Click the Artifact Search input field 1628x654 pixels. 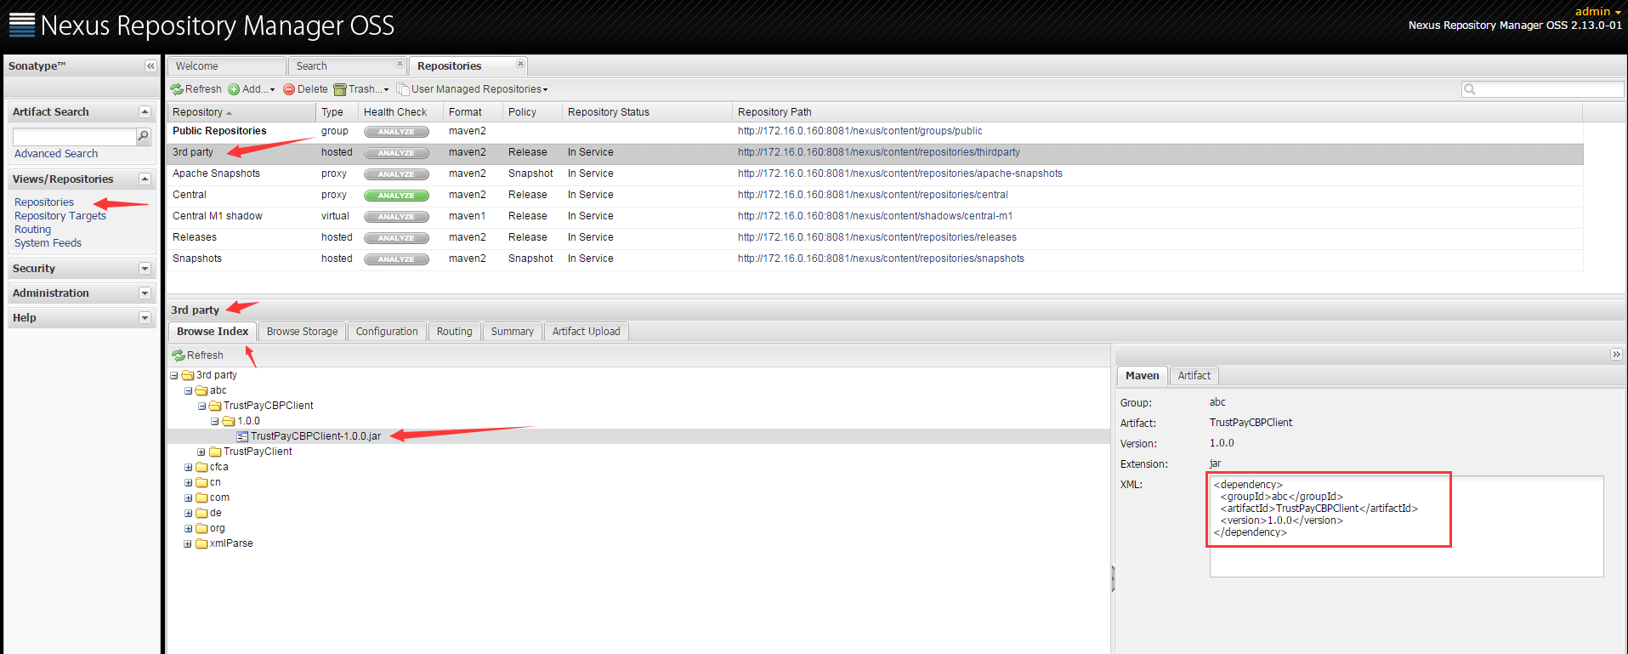click(74, 136)
